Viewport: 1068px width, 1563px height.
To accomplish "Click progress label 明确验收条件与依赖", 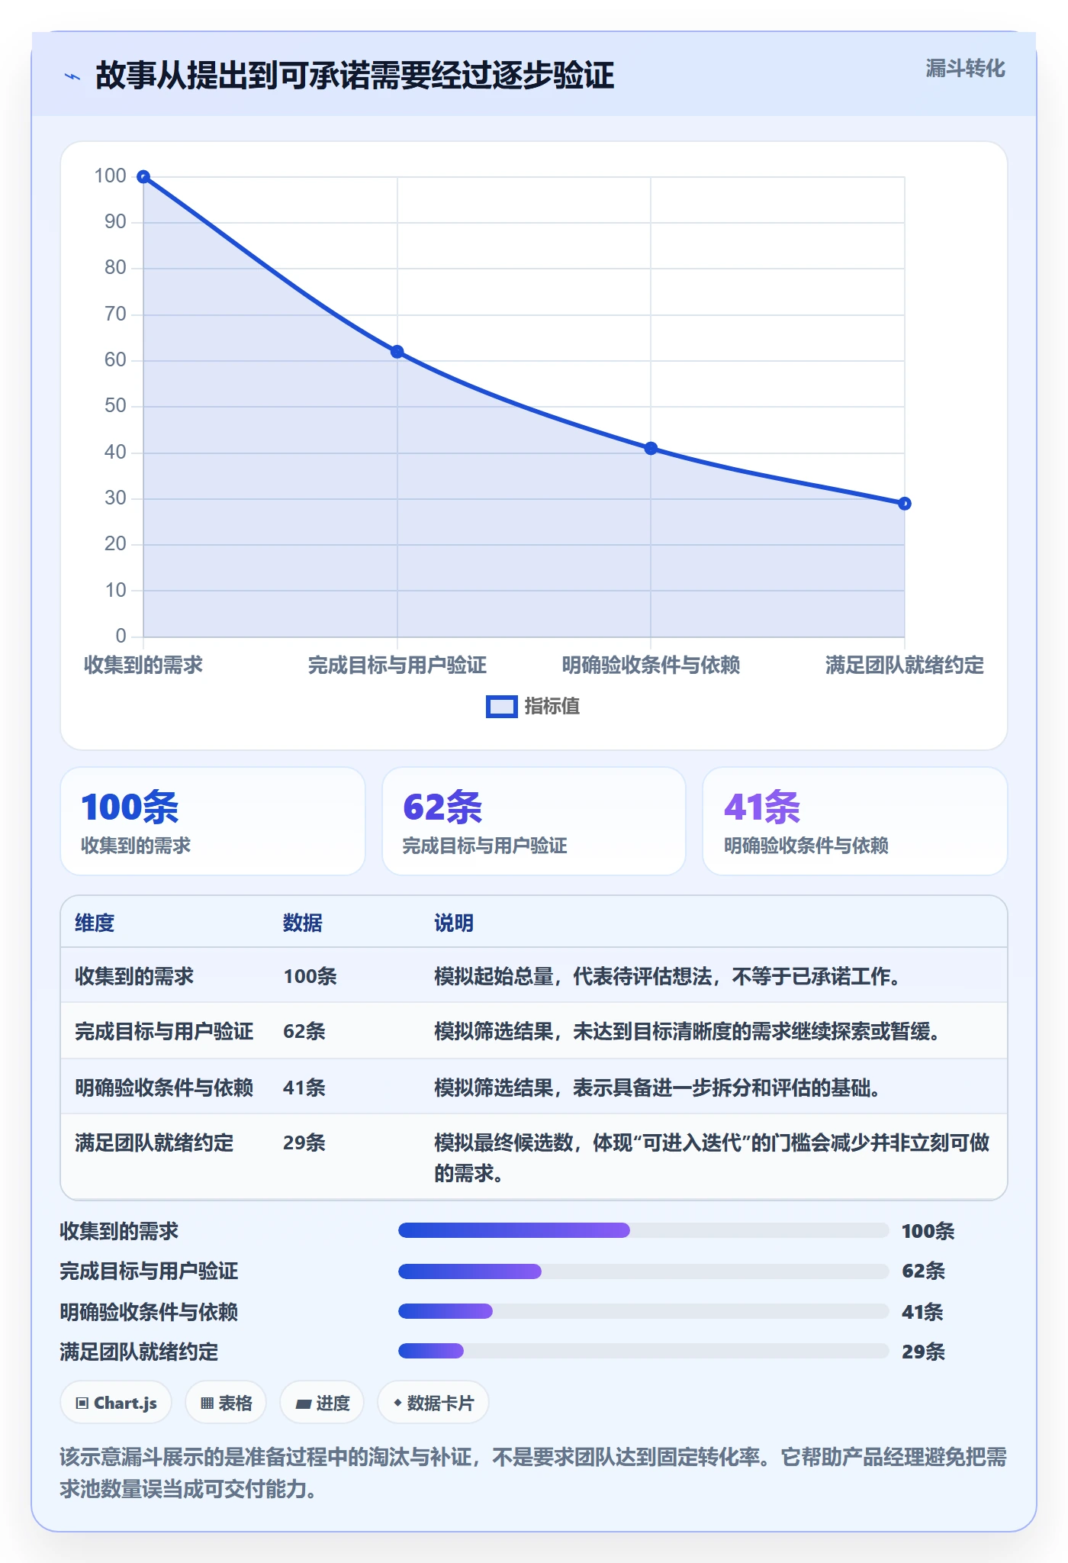I will pos(149,1312).
